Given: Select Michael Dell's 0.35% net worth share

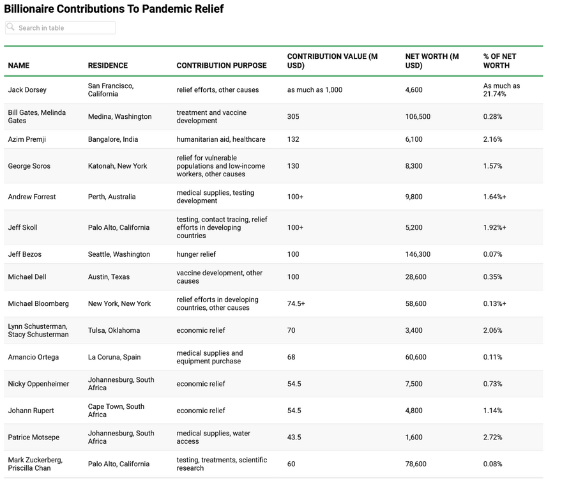Looking at the screenshot, I should pyautogui.click(x=492, y=277).
